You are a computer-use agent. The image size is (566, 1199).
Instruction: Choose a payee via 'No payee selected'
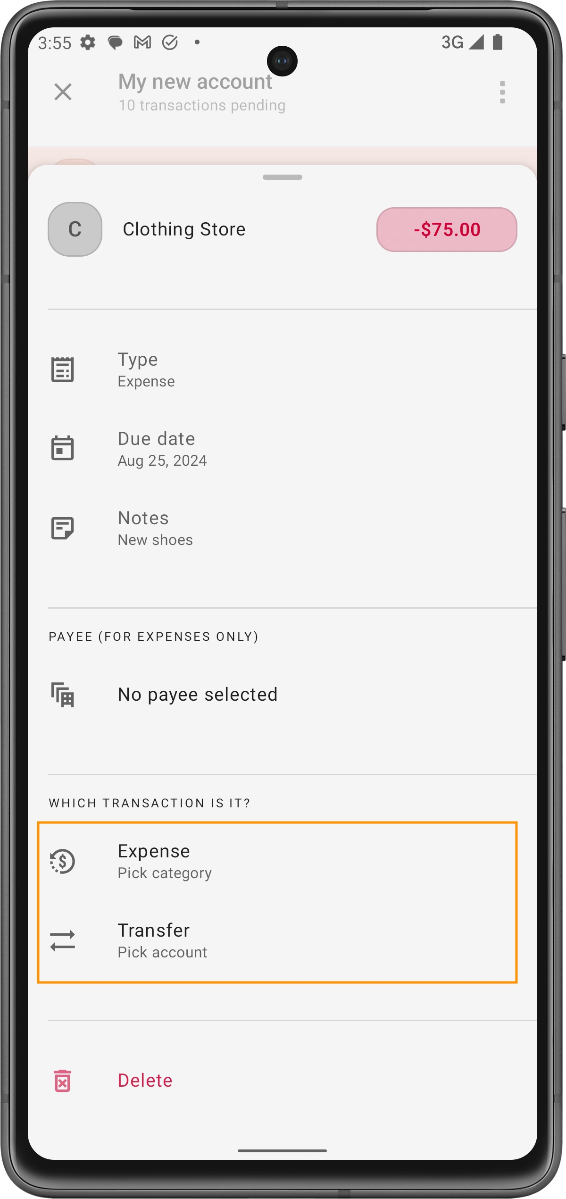282,695
